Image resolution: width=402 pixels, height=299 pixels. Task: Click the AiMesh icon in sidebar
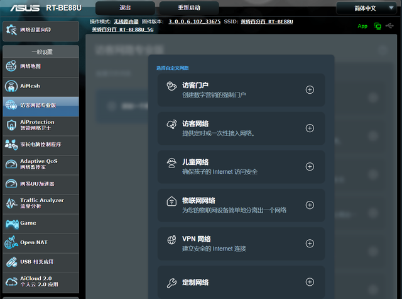click(11, 86)
